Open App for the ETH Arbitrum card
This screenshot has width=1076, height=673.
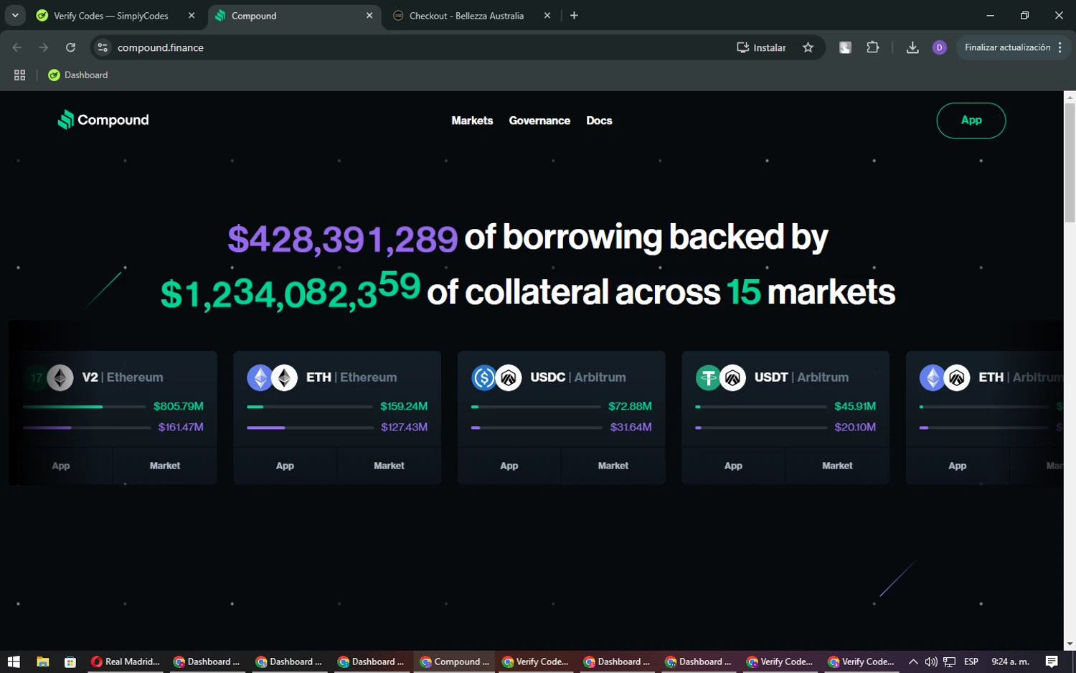pos(958,466)
